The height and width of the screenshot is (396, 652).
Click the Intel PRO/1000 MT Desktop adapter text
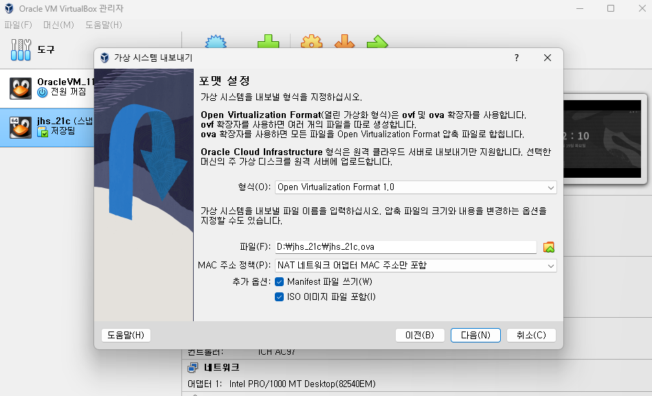[x=302, y=384]
